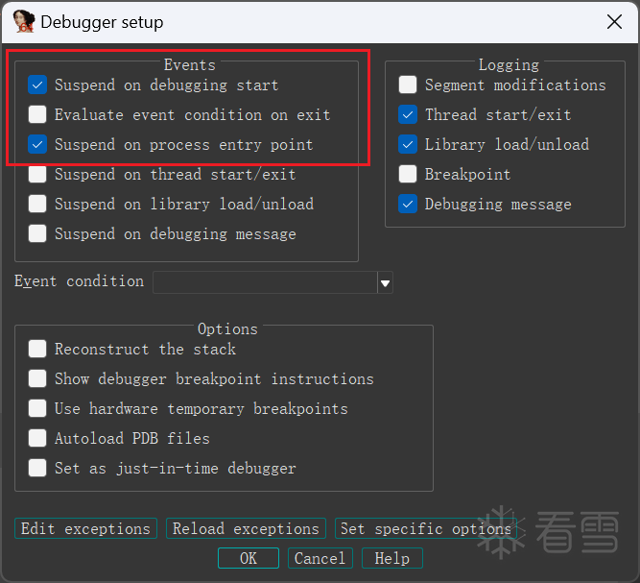Confirm settings with the OK button

248,558
